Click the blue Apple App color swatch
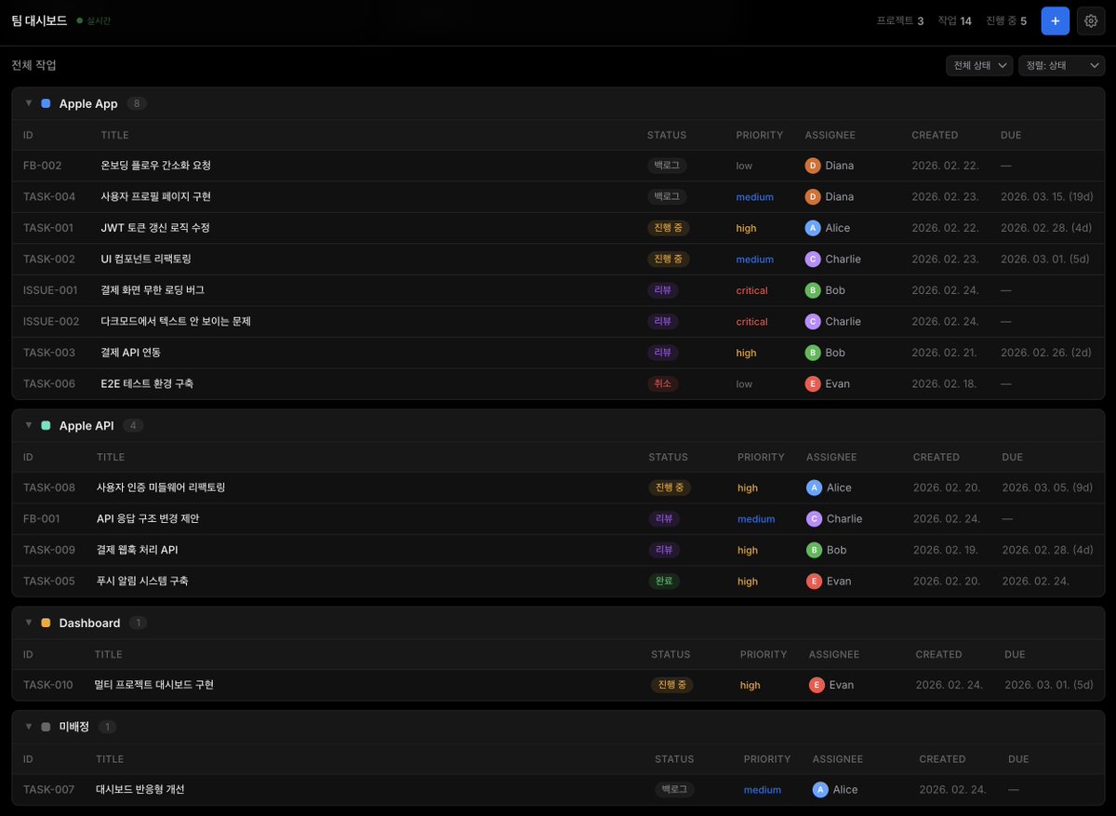The image size is (1116, 816). [46, 103]
